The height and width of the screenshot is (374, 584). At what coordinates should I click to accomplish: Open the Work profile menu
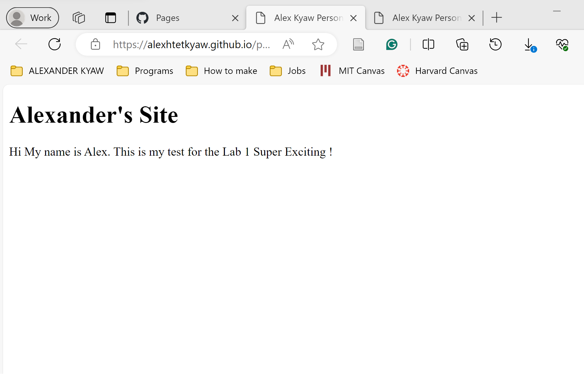pos(32,18)
